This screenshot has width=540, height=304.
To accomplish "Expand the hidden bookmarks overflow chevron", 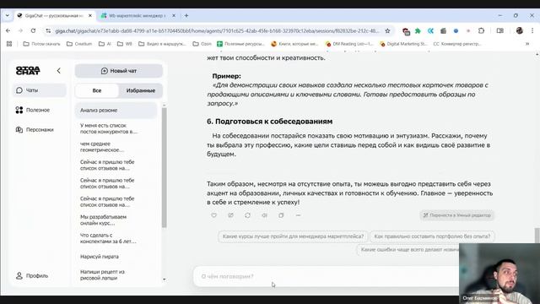I will (527, 44).
